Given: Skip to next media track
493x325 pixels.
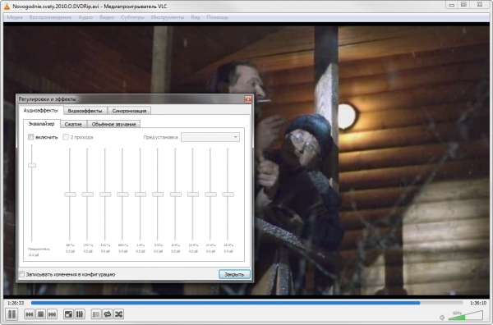Looking at the screenshot, I should [53, 314].
